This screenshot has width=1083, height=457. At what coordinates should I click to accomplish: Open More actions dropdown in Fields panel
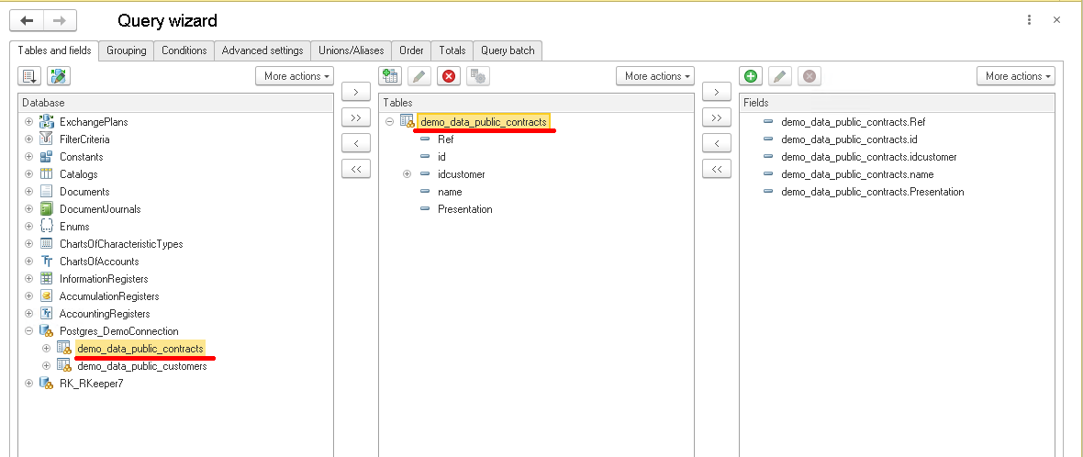pyautogui.click(x=1015, y=76)
